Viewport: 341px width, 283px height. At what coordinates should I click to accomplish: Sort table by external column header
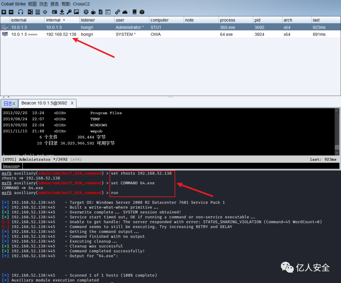pyautogui.click(x=27, y=20)
